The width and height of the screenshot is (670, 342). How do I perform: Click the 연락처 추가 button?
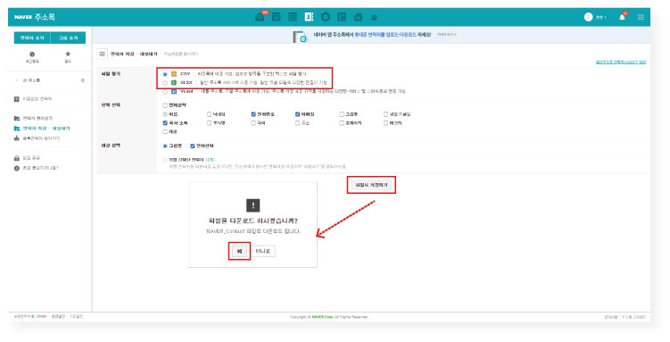pyautogui.click(x=32, y=38)
